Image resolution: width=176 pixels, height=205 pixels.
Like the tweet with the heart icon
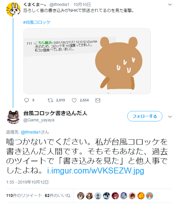(x=74, y=100)
